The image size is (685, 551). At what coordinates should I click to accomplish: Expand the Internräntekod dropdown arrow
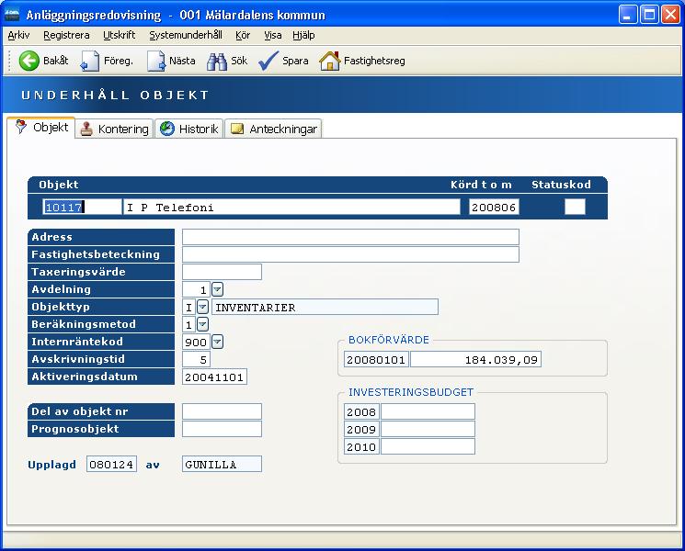click(x=217, y=342)
